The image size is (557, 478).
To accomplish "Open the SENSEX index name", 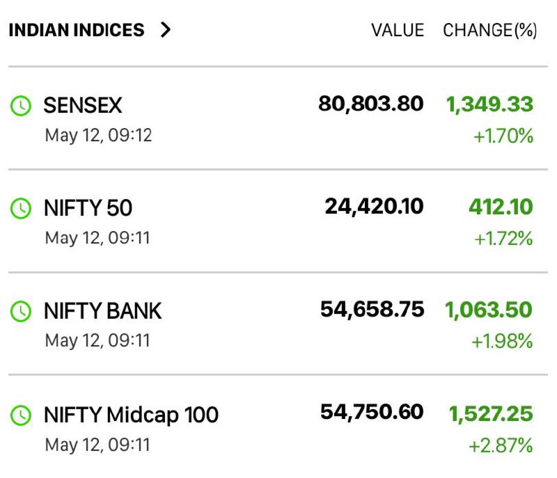I will tap(83, 105).
